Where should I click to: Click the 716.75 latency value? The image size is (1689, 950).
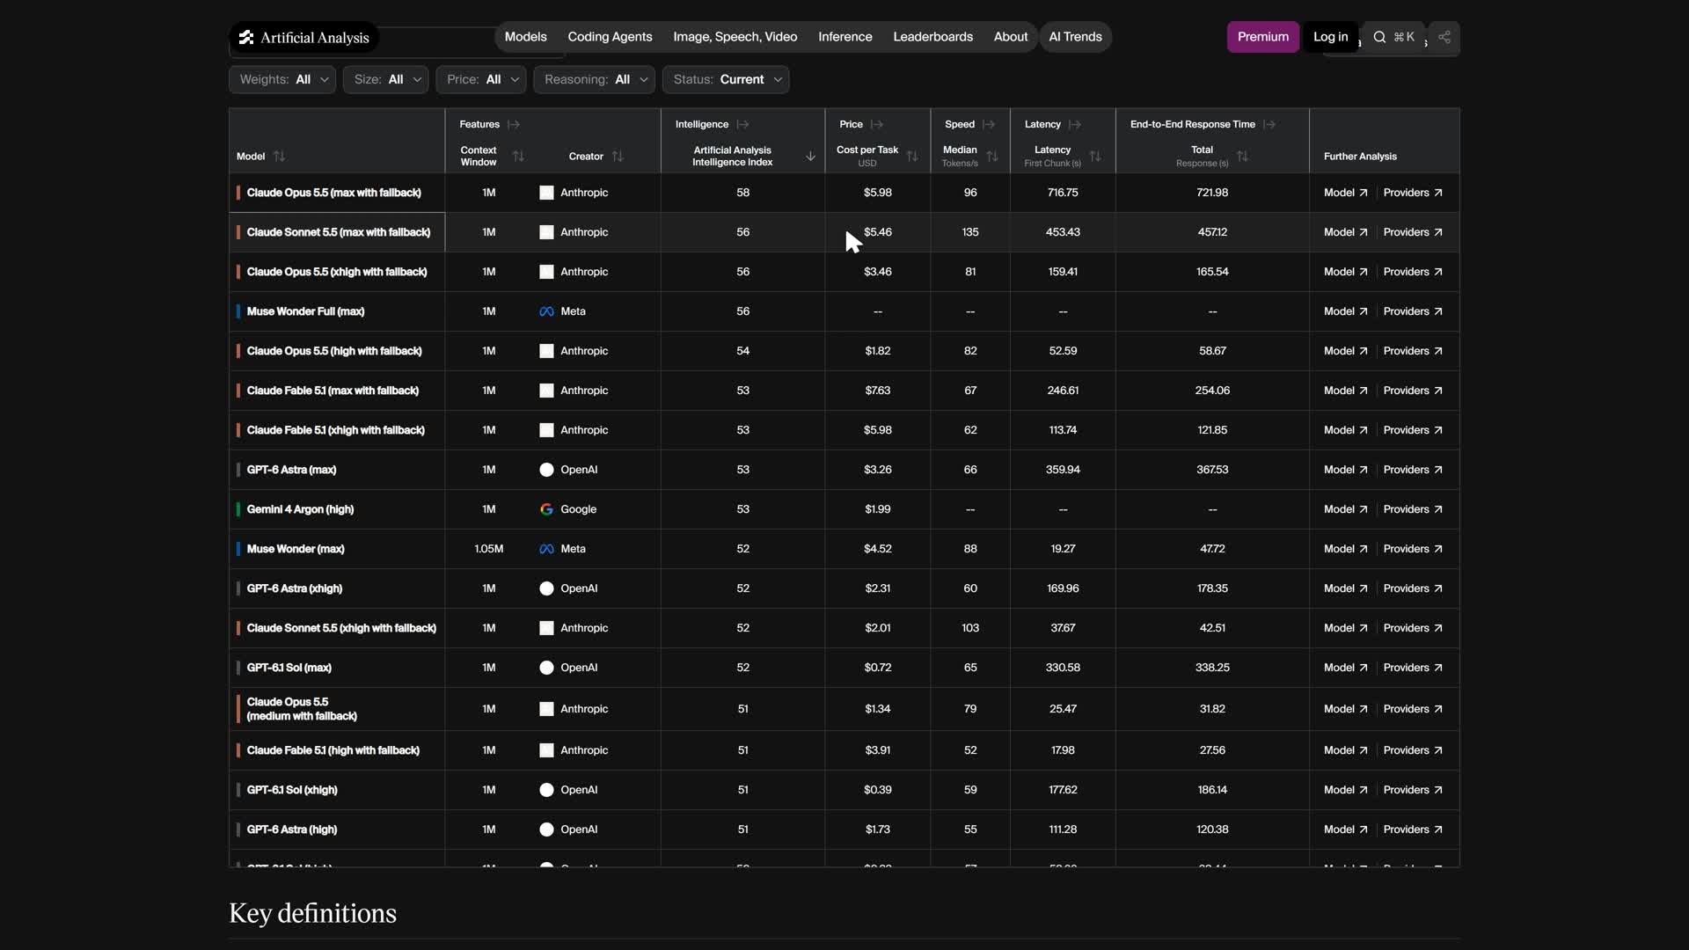1063,193
